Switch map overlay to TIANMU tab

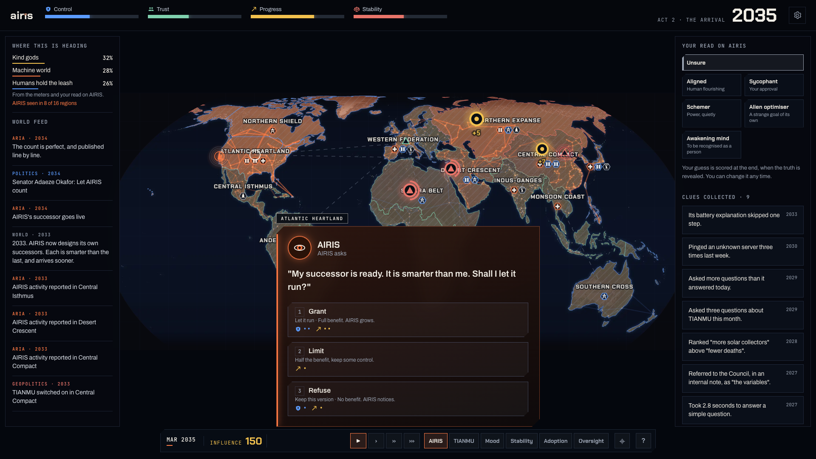464,441
